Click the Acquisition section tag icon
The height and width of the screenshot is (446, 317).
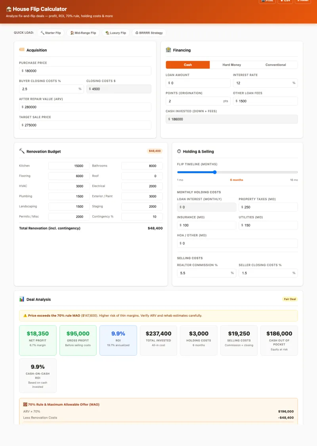tap(22, 50)
